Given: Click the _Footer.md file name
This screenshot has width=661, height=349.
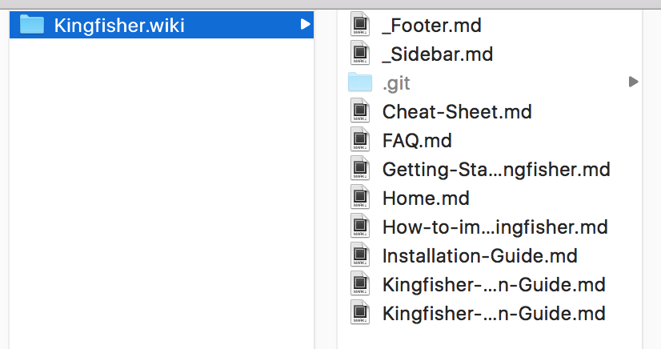Looking at the screenshot, I should click(x=431, y=26).
